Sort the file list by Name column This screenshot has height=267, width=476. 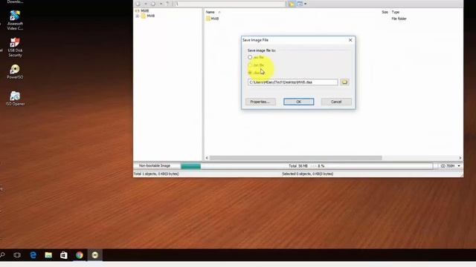click(x=210, y=12)
